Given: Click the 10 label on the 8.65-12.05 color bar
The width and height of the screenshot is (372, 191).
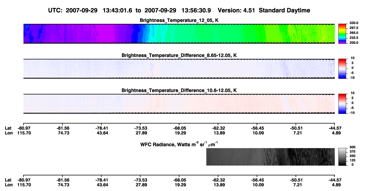Looking at the screenshot, I should tap(353, 58).
